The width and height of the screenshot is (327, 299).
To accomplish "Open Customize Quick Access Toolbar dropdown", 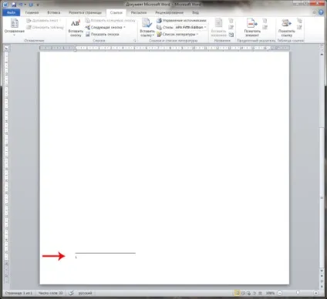I will pyautogui.click(x=38, y=5).
